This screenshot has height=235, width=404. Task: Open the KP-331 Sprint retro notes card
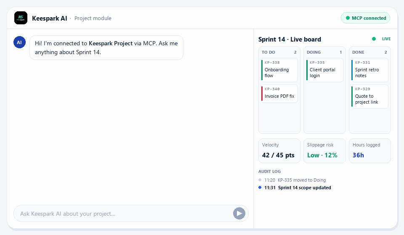point(370,70)
